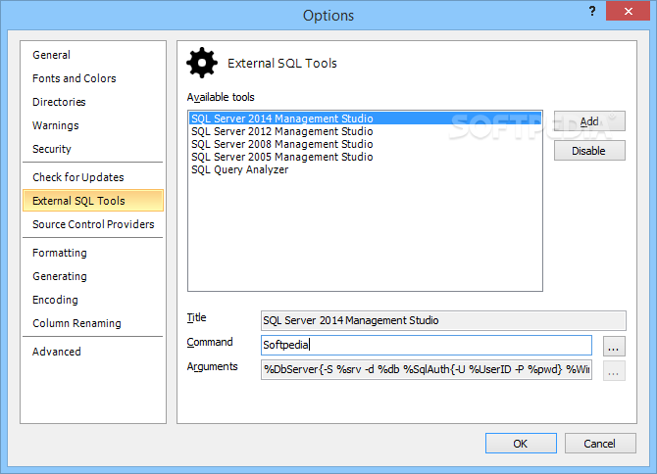Click the Add button

pyautogui.click(x=589, y=121)
